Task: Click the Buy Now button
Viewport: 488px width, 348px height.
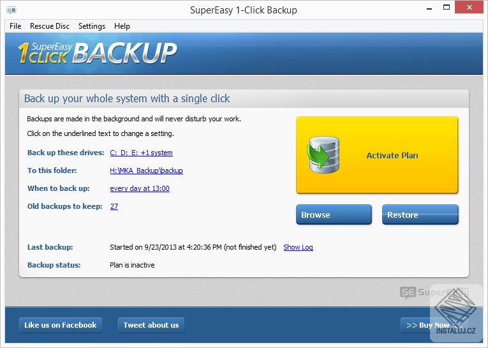Action: click(x=434, y=325)
